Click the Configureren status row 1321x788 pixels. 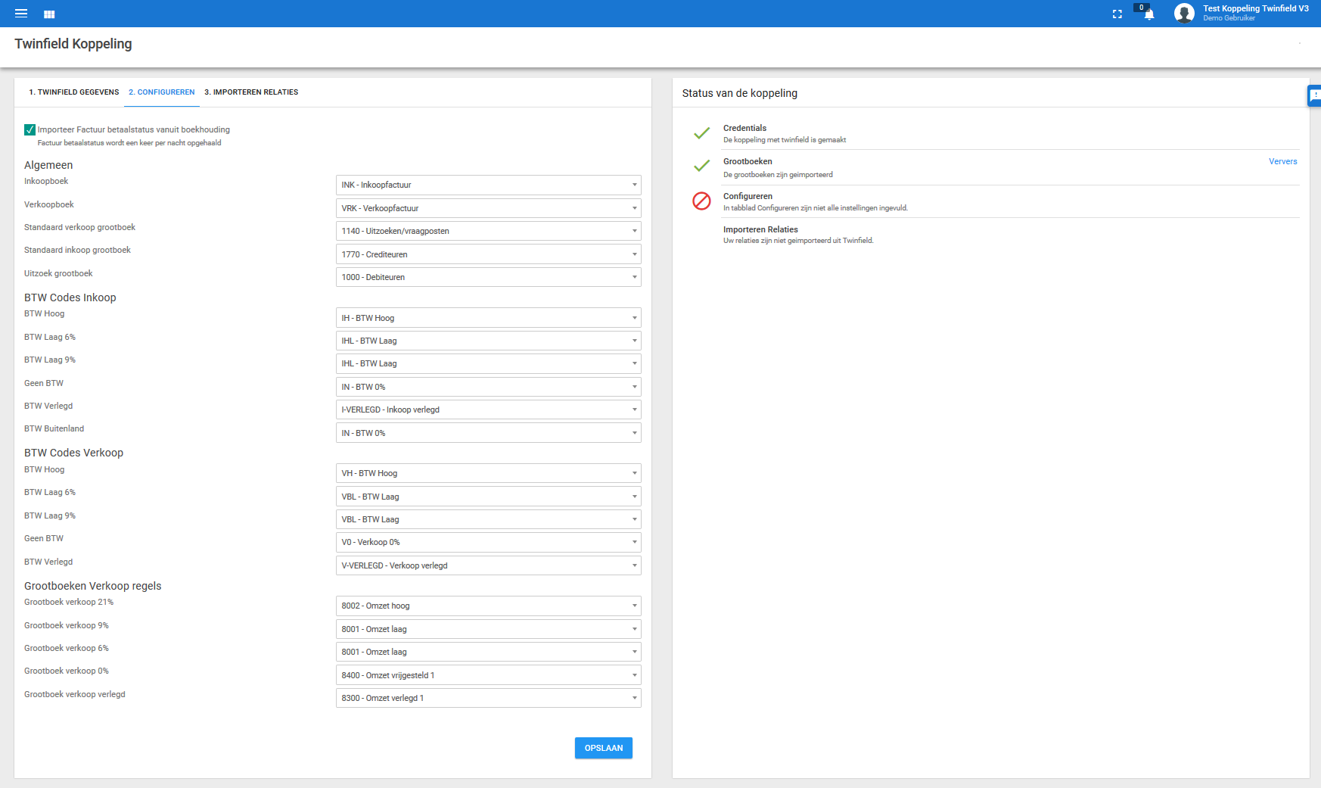(x=1010, y=201)
